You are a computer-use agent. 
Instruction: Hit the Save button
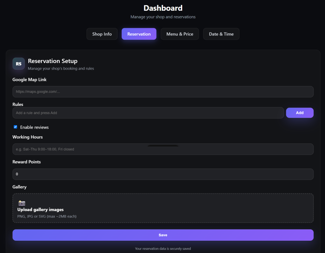(163, 235)
